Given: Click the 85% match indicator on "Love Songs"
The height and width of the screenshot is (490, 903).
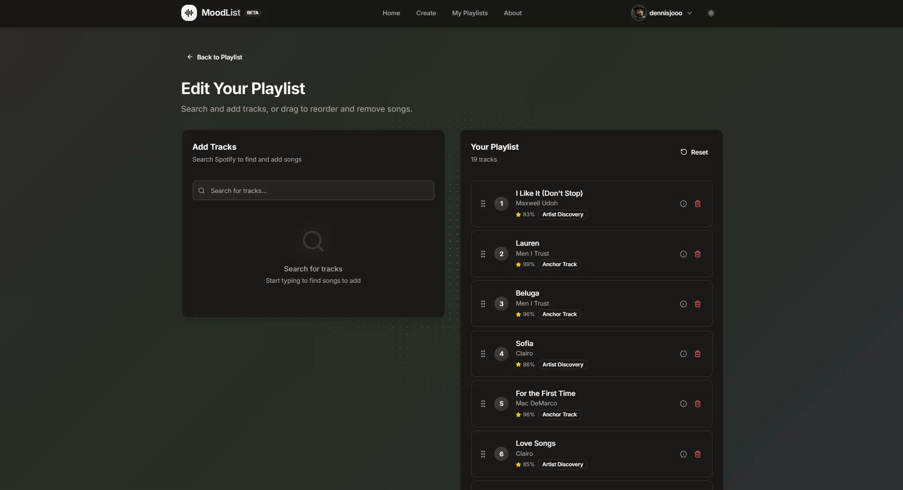Looking at the screenshot, I should [525, 465].
